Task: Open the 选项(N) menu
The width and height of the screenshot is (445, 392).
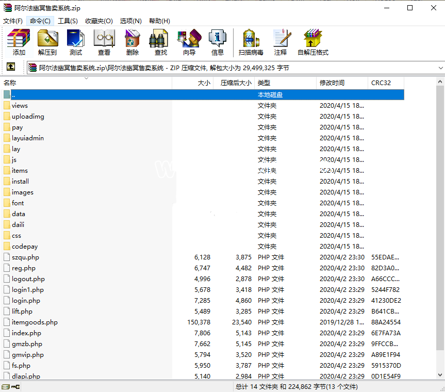Action: (130, 21)
